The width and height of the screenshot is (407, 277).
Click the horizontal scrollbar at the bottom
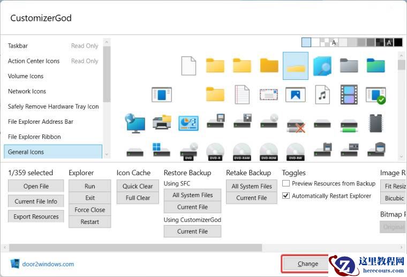tap(135, 248)
